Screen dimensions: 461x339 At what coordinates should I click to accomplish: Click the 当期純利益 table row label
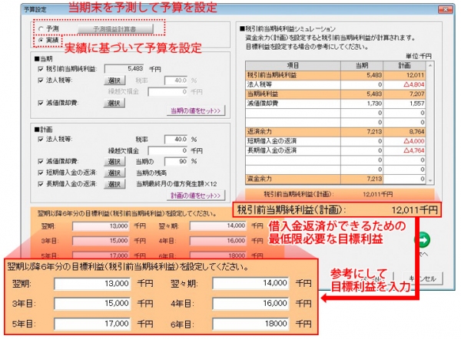click(263, 94)
